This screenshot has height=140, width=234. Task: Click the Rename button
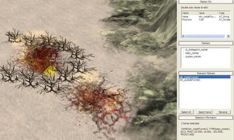pyautogui.click(x=223, y=112)
